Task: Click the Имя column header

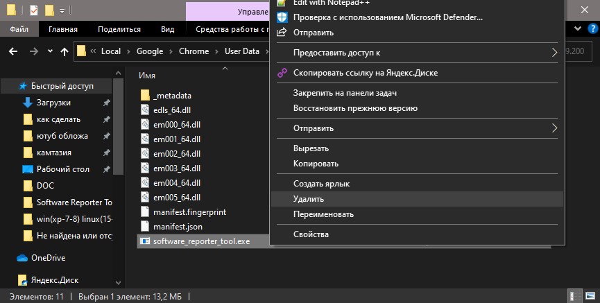Action: [x=147, y=76]
